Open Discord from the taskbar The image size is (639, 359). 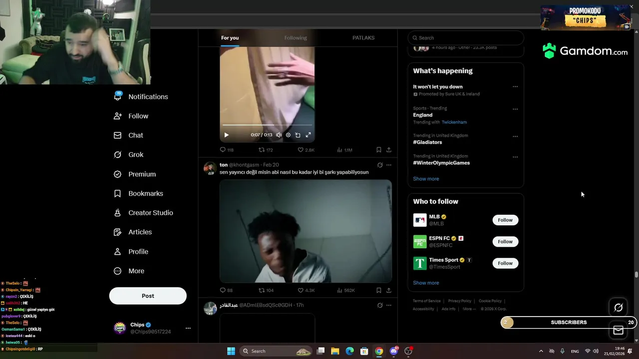click(x=394, y=351)
